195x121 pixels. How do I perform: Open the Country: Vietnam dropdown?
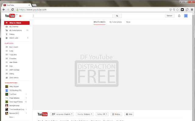pos(85,114)
